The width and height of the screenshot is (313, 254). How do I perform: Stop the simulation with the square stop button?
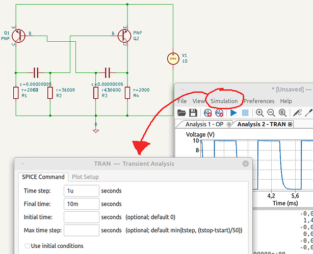245,113
